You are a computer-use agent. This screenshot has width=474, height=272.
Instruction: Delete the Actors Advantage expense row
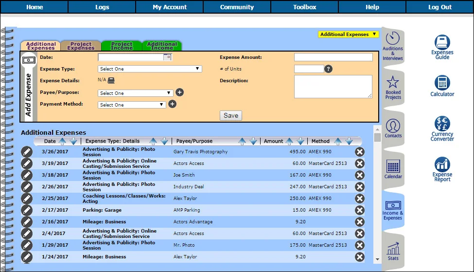[x=359, y=222]
